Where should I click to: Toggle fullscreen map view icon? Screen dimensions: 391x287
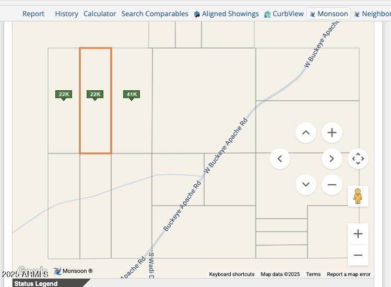click(x=358, y=159)
